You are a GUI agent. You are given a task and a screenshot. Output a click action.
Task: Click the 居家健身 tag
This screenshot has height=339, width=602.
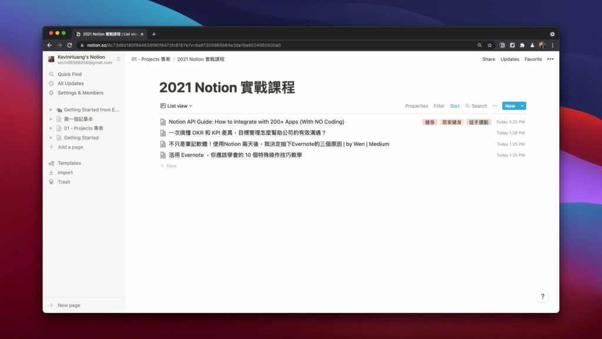pos(451,122)
